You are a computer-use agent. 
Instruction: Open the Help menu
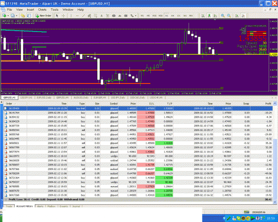pyautogui.click(x=81, y=10)
